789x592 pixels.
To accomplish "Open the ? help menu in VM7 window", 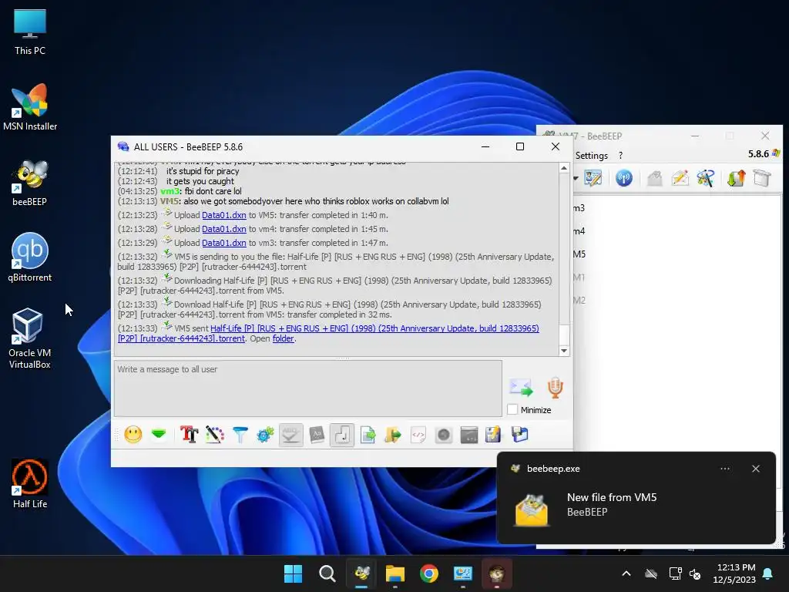I will pos(620,156).
